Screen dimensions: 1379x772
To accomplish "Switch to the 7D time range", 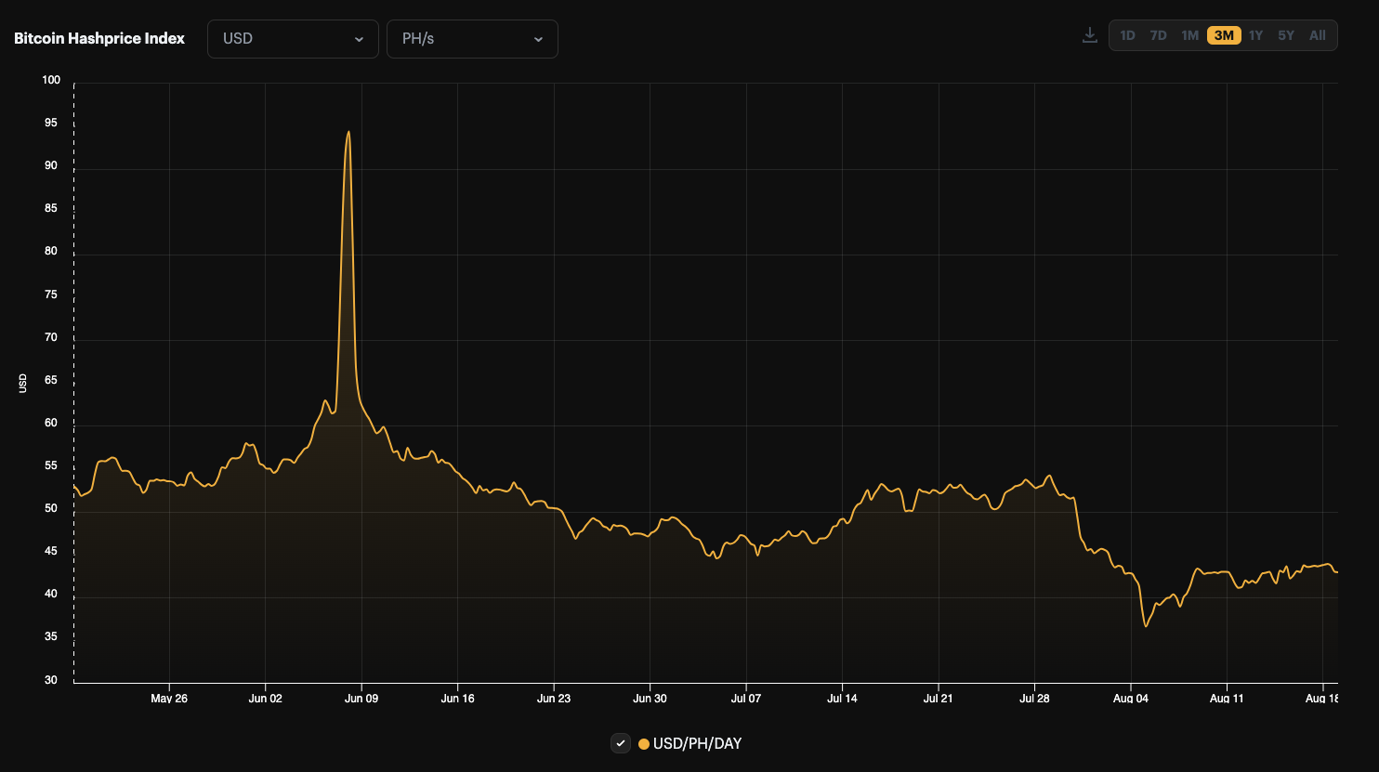I will tap(1158, 35).
